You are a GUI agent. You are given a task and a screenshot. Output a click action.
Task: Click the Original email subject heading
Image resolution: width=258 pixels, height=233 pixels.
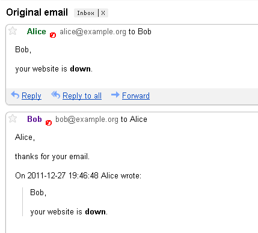coord(37,13)
